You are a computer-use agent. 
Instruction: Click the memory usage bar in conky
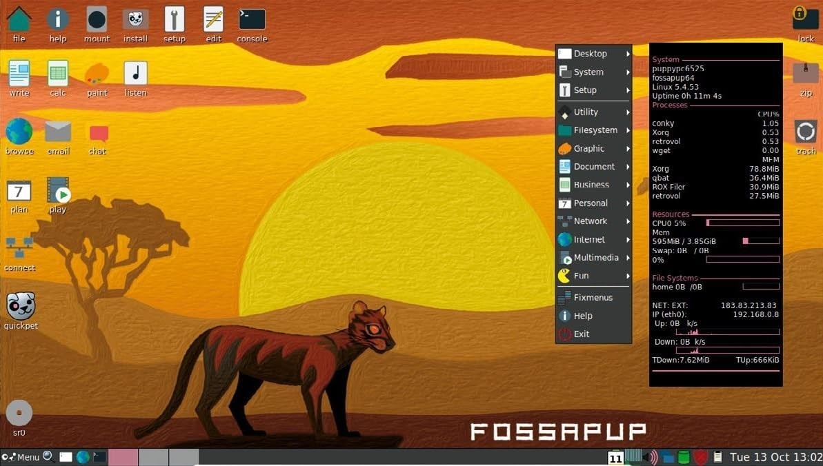(761, 241)
